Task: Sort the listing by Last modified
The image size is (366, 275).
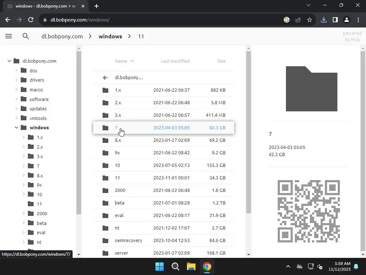Action: tap(175, 61)
